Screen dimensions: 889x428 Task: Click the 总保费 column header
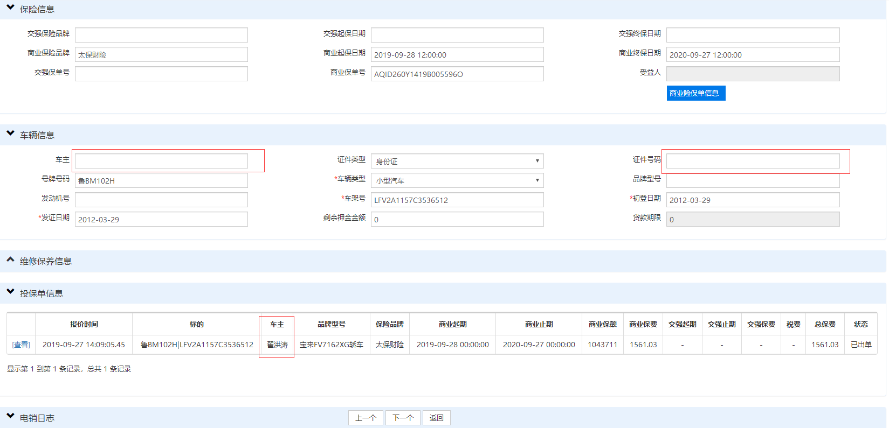coord(825,324)
